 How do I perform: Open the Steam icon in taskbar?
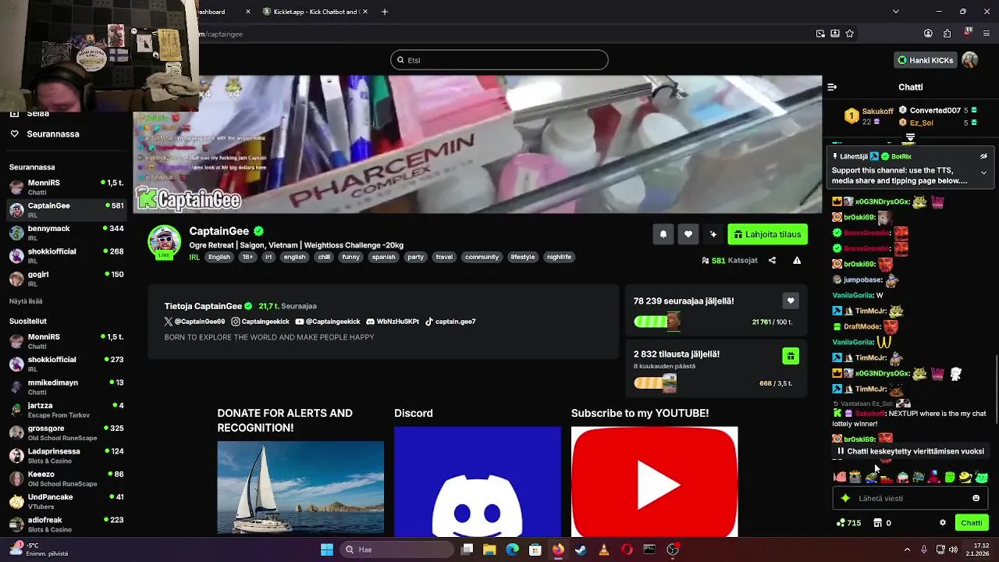581,550
